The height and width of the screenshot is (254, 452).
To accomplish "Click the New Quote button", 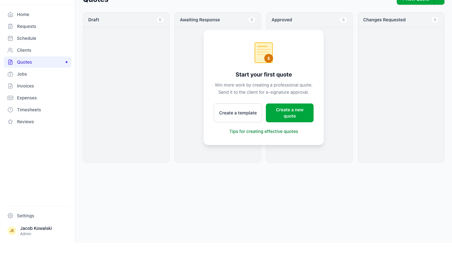I will [416, 1].
